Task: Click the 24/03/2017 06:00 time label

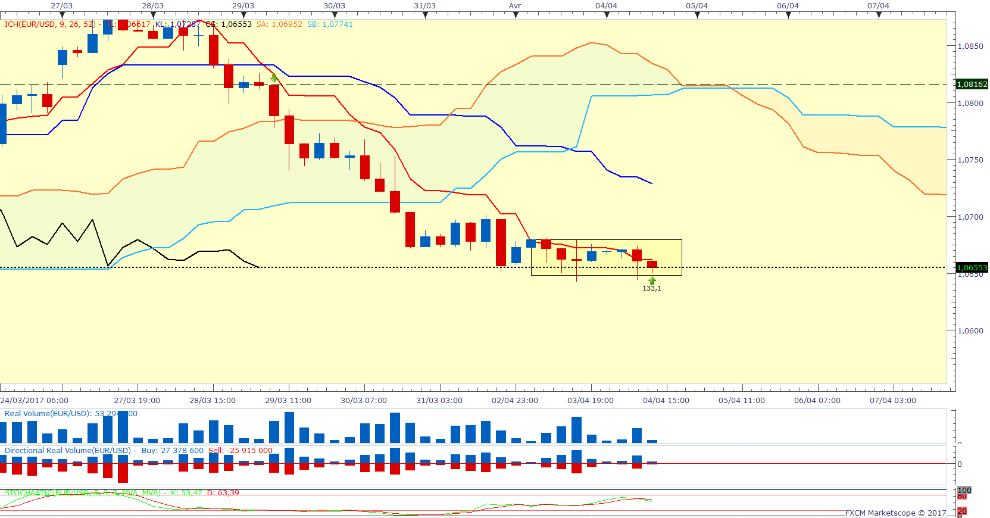Action: click(x=35, y=401)
